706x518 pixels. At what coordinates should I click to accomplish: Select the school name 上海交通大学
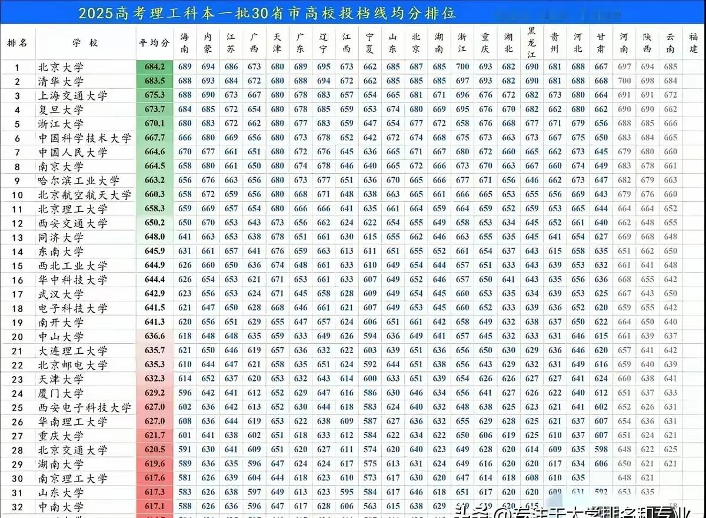click(72, 95)
